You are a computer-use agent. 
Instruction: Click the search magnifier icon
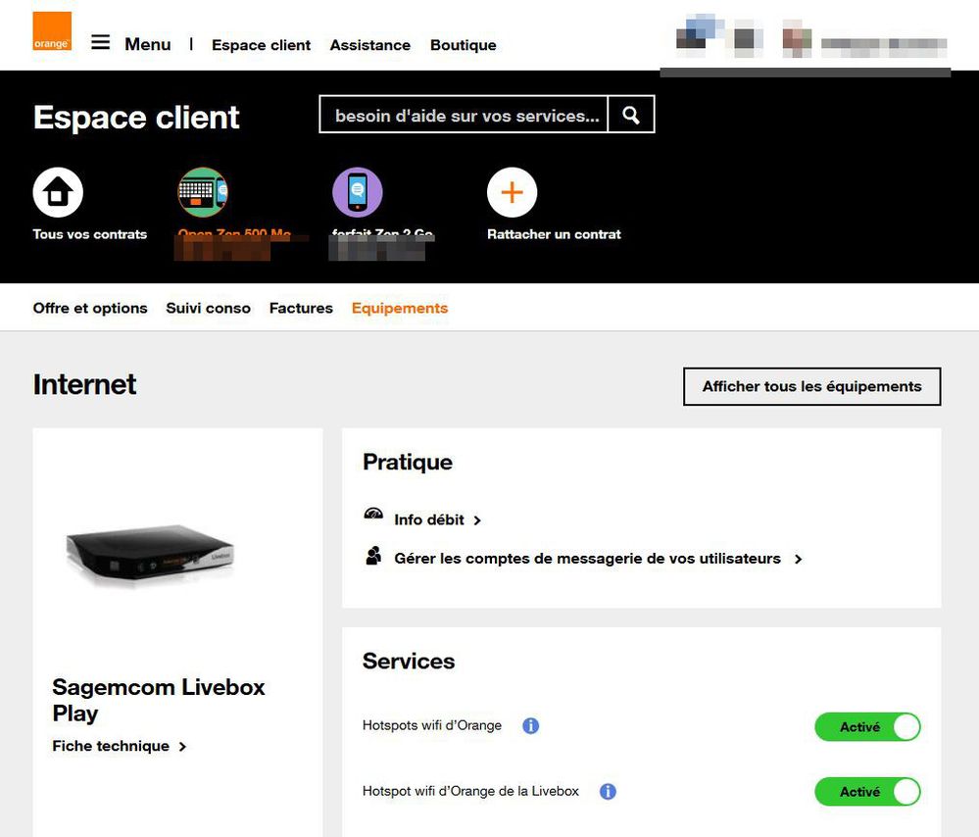coord(631,115)
